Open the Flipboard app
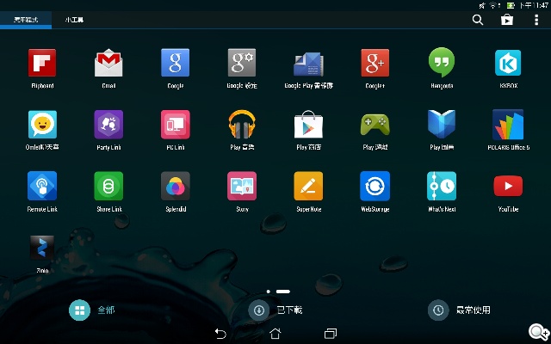Viewport: 551px width, 344px height. [x=42, y=64]
